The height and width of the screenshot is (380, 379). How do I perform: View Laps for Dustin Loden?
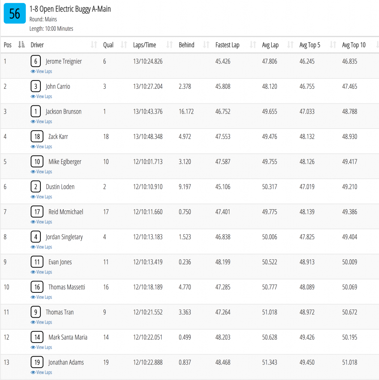42,197
